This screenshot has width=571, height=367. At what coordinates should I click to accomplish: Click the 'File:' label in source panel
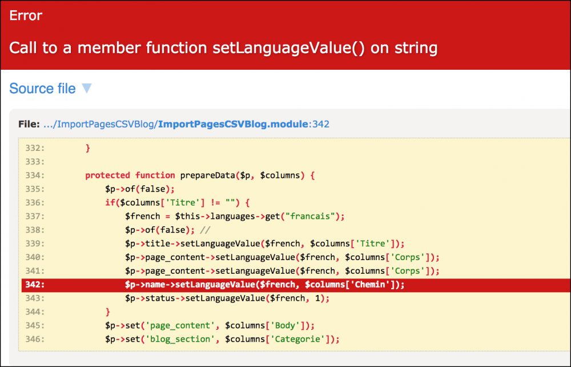[x=29, y=124]
